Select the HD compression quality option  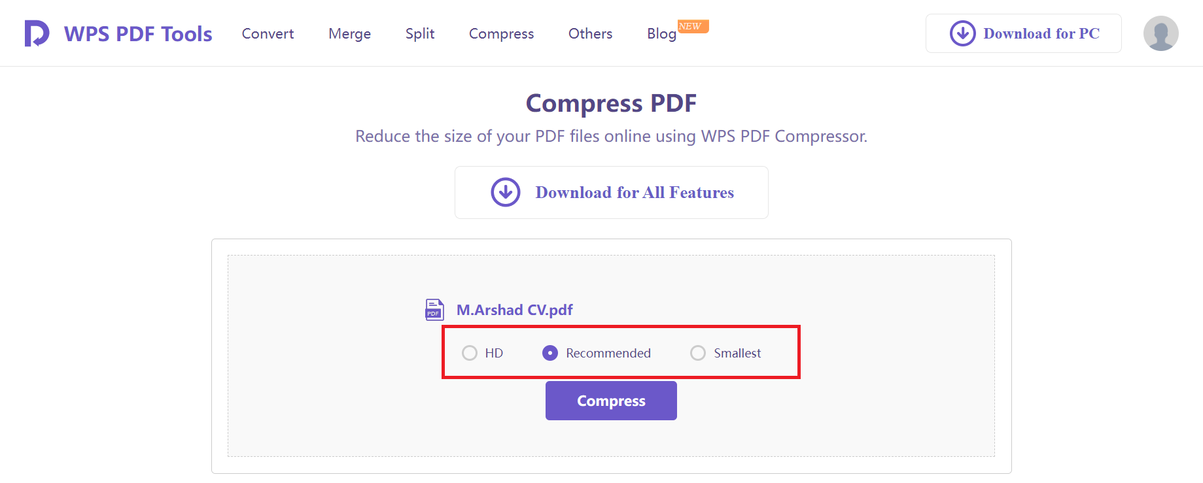tap(470, 353)
